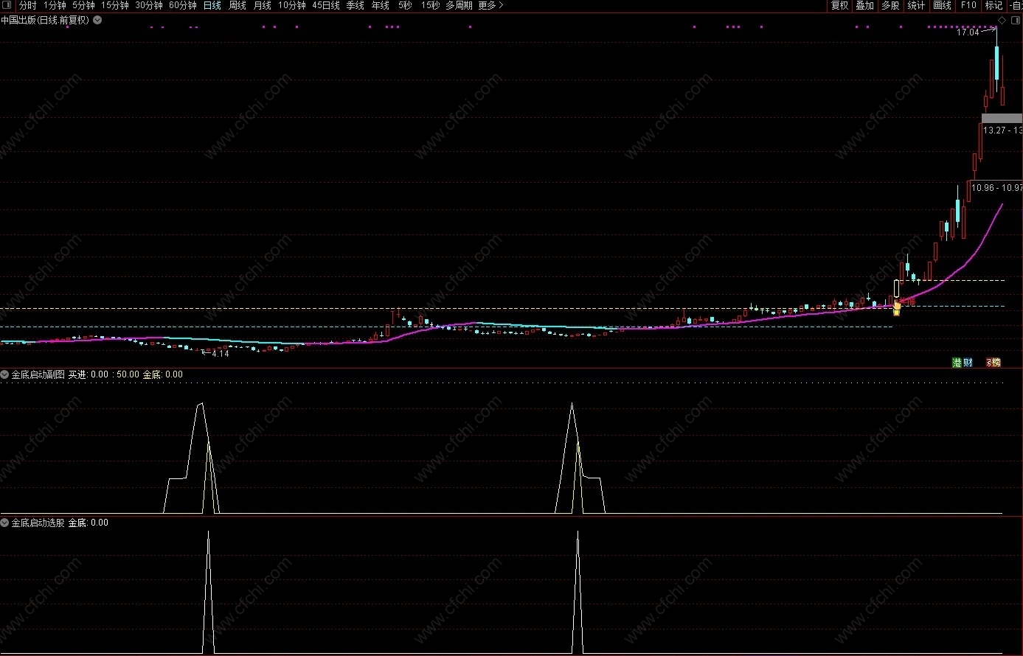Viewport: 1023px width, 656px height.
Task: Click the yellow hand pointer signal marker
Action: click(897, 307)
